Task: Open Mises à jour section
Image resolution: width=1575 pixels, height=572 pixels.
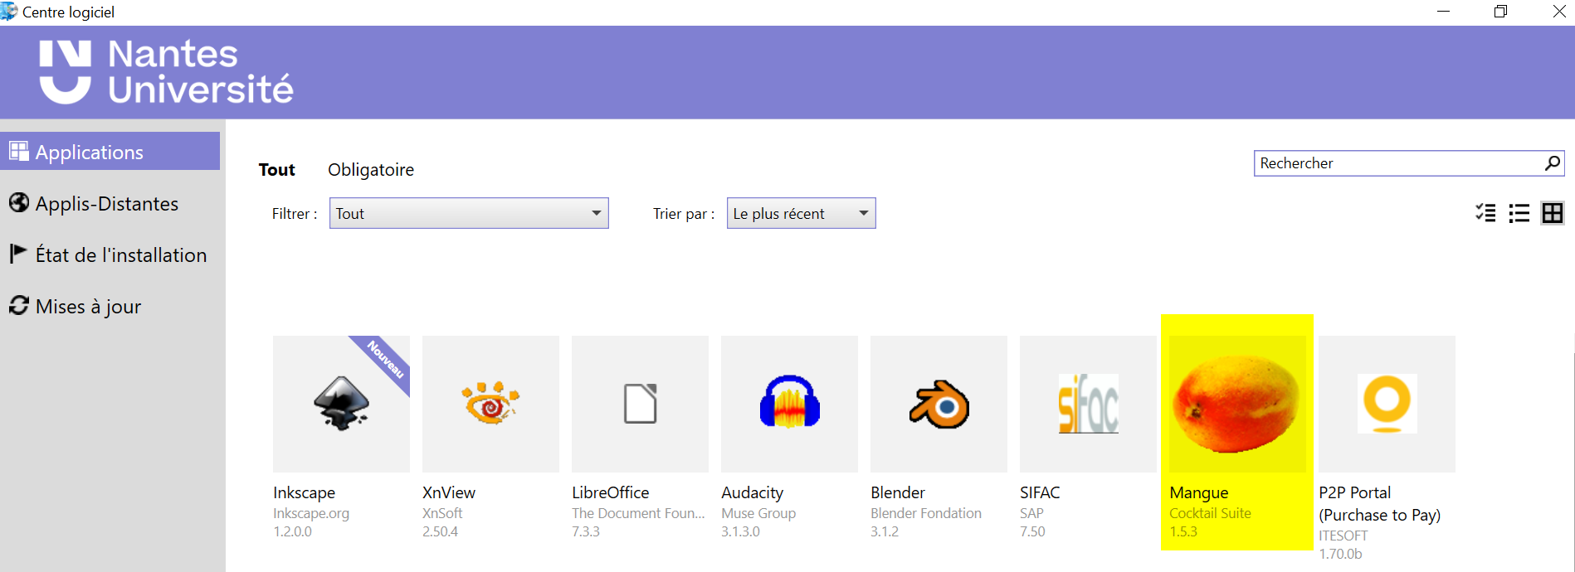Action: [88, 307]
